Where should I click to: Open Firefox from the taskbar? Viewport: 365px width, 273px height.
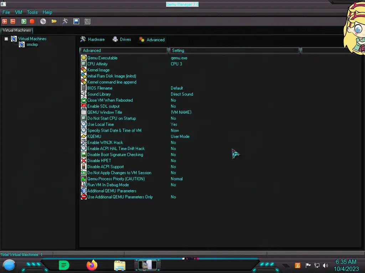coord(92,265)
